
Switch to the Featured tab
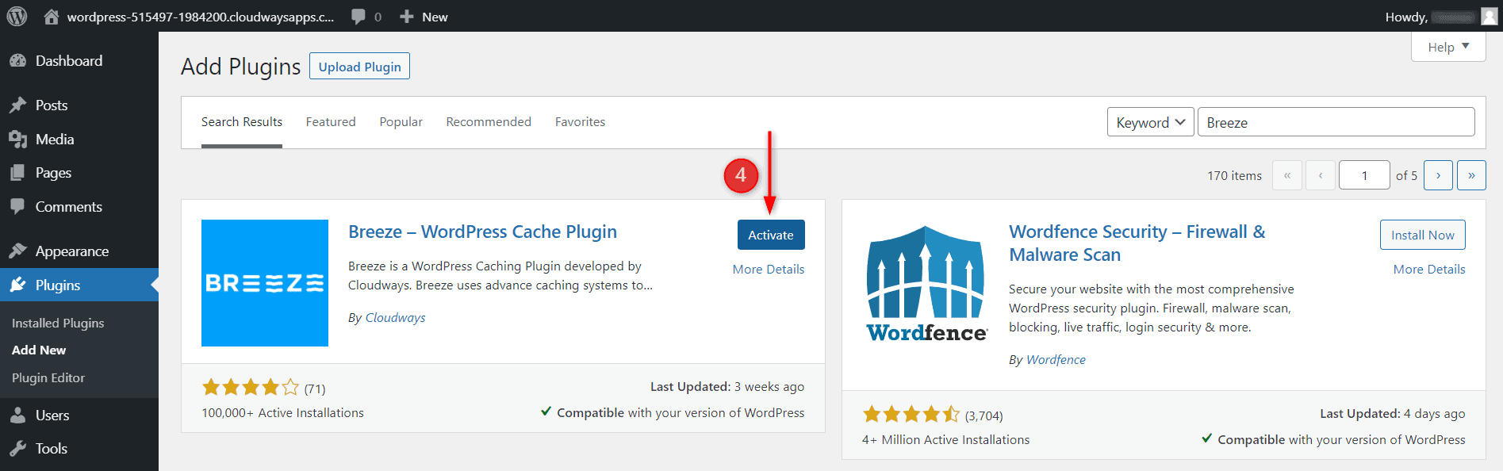pos(331,122)
